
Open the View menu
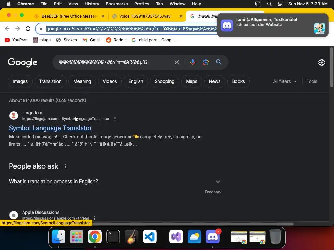(x=73, y=4)
